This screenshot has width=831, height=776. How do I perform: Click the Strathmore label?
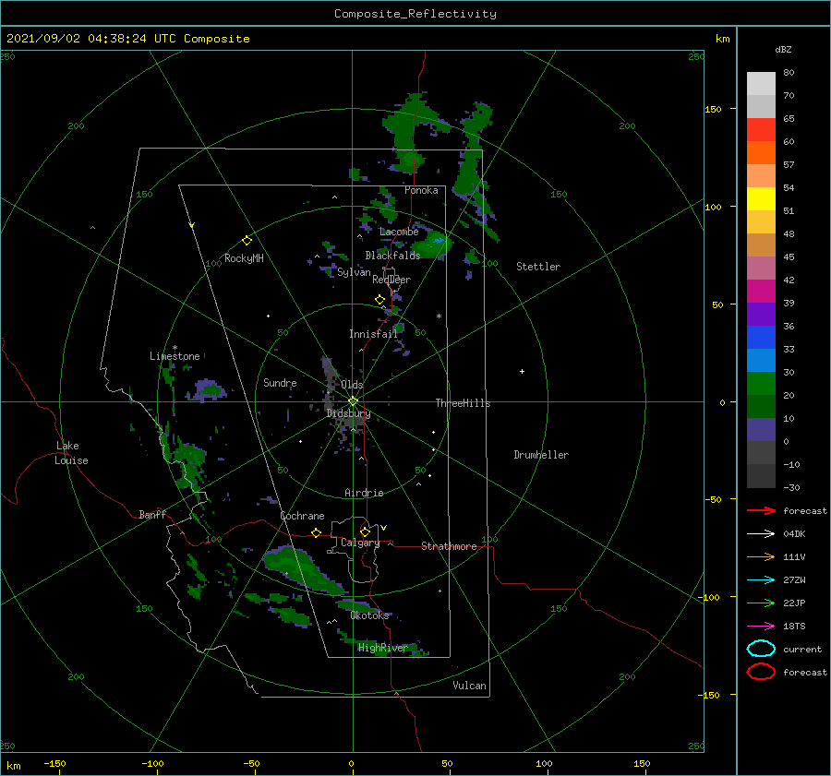[x=449, y=546]
